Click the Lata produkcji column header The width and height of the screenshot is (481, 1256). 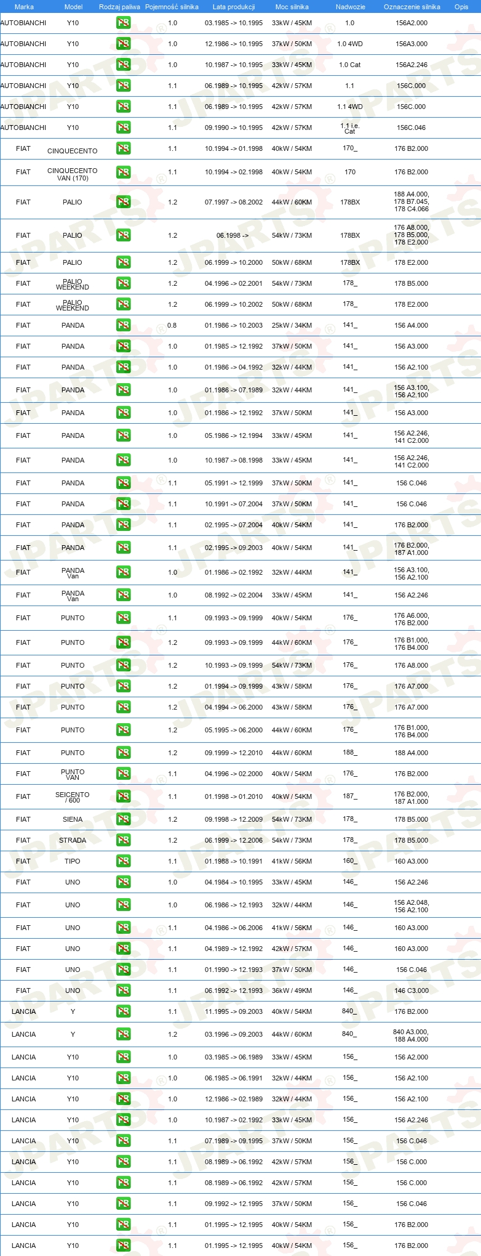coord(234,7)
